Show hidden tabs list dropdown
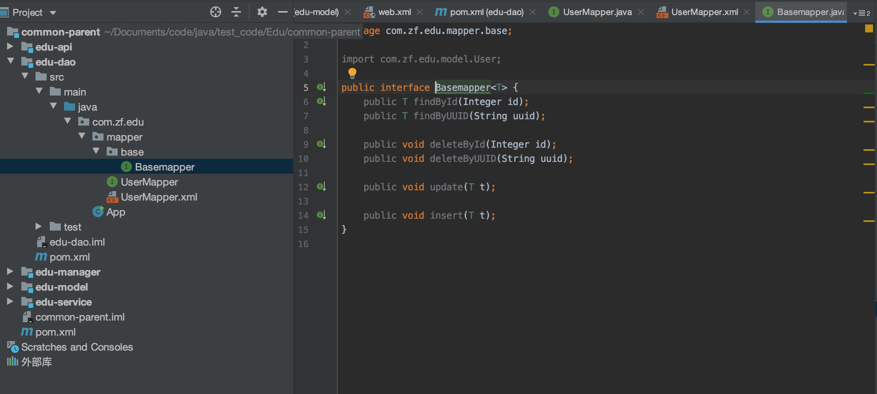 pyautogui.click(x=862, y=13)
